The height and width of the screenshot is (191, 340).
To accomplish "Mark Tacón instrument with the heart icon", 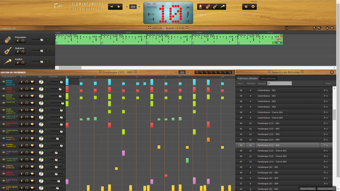I will 32,103.
